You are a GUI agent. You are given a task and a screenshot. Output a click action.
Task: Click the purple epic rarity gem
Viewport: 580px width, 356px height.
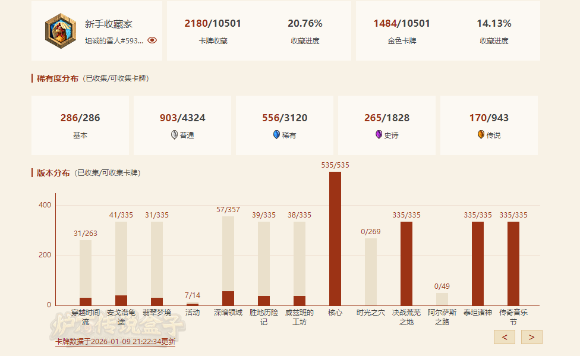pos(379,135)
